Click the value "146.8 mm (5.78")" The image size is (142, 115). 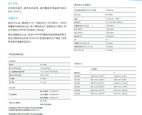click(120, 76)
